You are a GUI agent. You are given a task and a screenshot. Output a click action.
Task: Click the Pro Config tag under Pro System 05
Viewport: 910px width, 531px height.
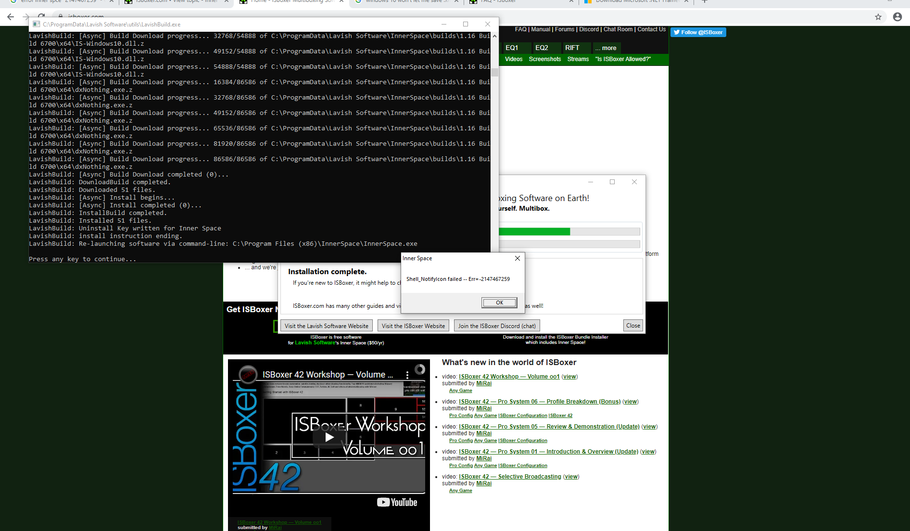(461, 441)
